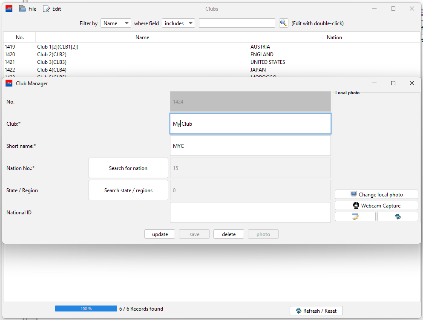423x320 pixels.
Task: Click the Refresh / Reset button
Action: click(316, 311)
